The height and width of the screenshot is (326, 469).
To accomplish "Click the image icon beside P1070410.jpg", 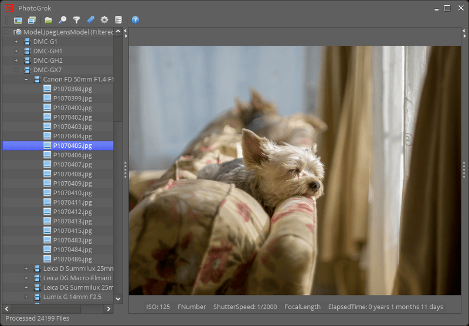I will pyautogui.click(x=47, y=192).
